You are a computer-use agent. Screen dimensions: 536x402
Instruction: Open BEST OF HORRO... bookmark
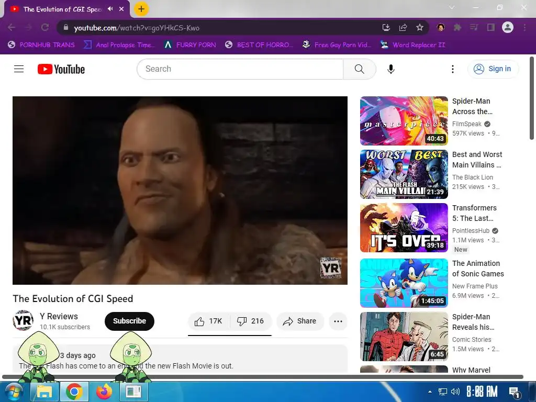pyautogui.click(x=259, y=45)
